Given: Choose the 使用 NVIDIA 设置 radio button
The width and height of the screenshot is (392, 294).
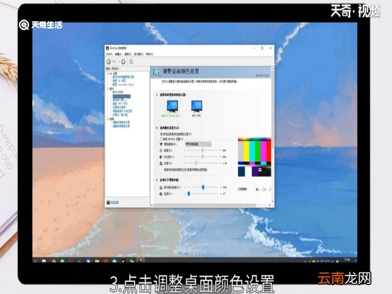Looking at the screenshot, I should pyautogui.click(x=161, y=139).
